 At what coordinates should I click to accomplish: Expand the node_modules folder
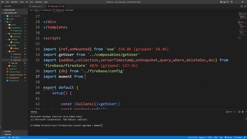tap(15, 16)
